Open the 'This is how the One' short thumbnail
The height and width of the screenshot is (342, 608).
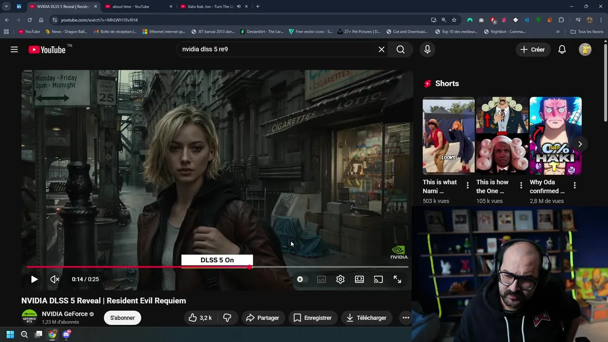(x=502, y=135)
